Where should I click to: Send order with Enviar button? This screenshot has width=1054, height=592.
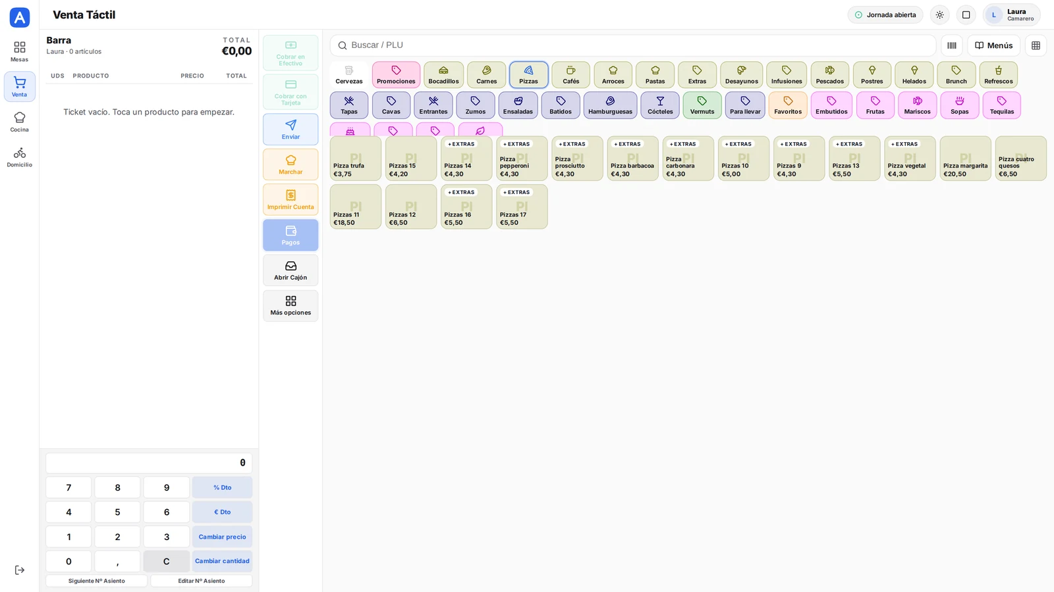pos(291,130)
